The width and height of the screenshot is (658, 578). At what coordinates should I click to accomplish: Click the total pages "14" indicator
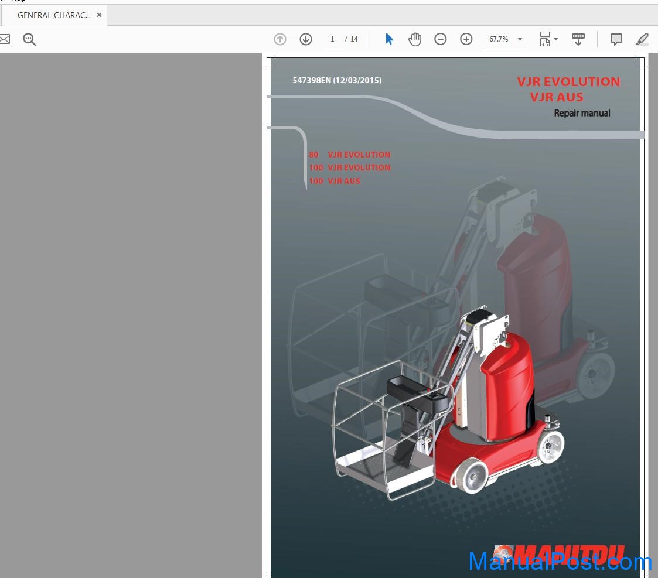coord(354,39)
